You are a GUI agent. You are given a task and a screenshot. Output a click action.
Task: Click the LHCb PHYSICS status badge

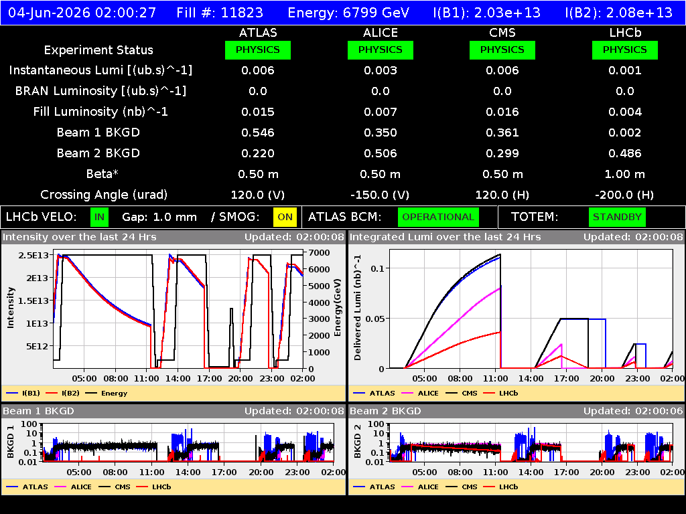625,50
